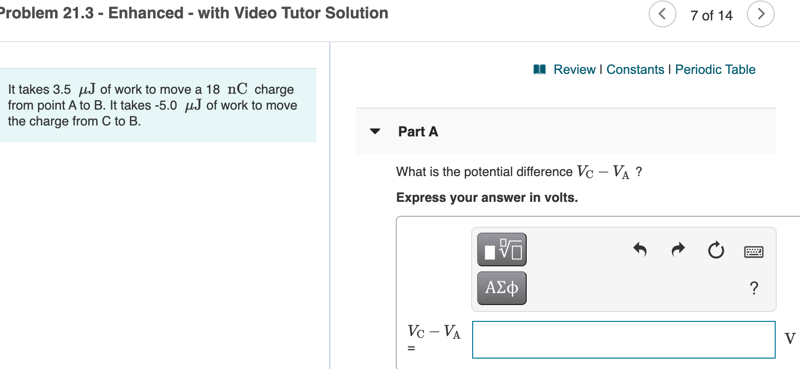
Task: Open the Review link
Action: 574,69
